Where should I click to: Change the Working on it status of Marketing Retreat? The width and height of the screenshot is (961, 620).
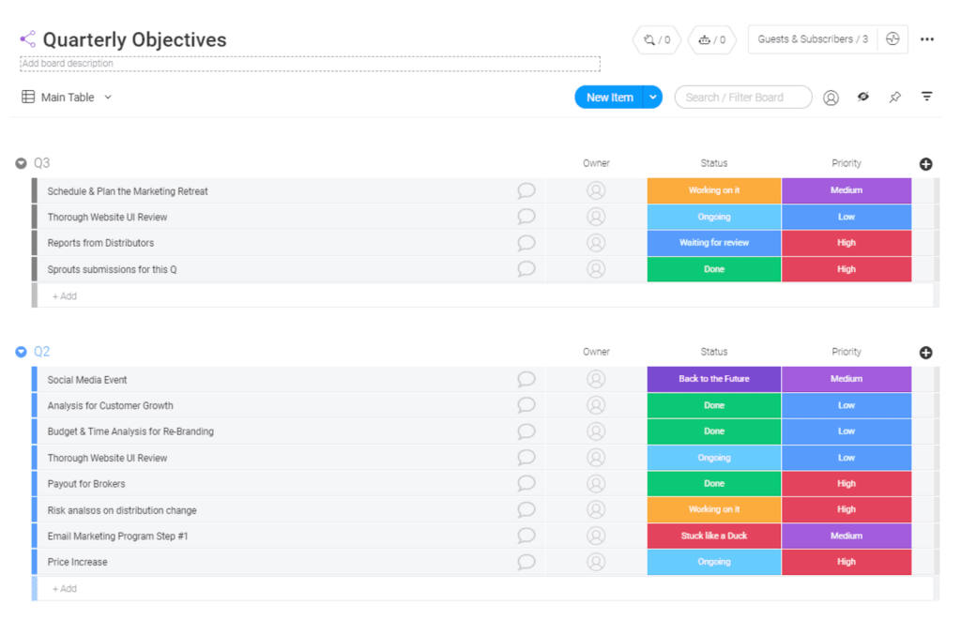point(714,190)
